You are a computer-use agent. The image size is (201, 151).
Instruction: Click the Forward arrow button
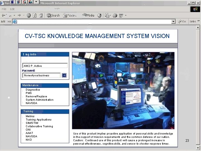pos(19,16)
